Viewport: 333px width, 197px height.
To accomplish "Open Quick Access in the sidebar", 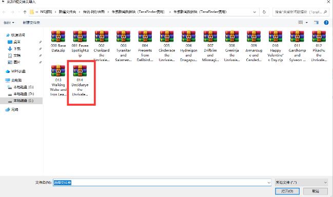I will click(x=16, y=35).
